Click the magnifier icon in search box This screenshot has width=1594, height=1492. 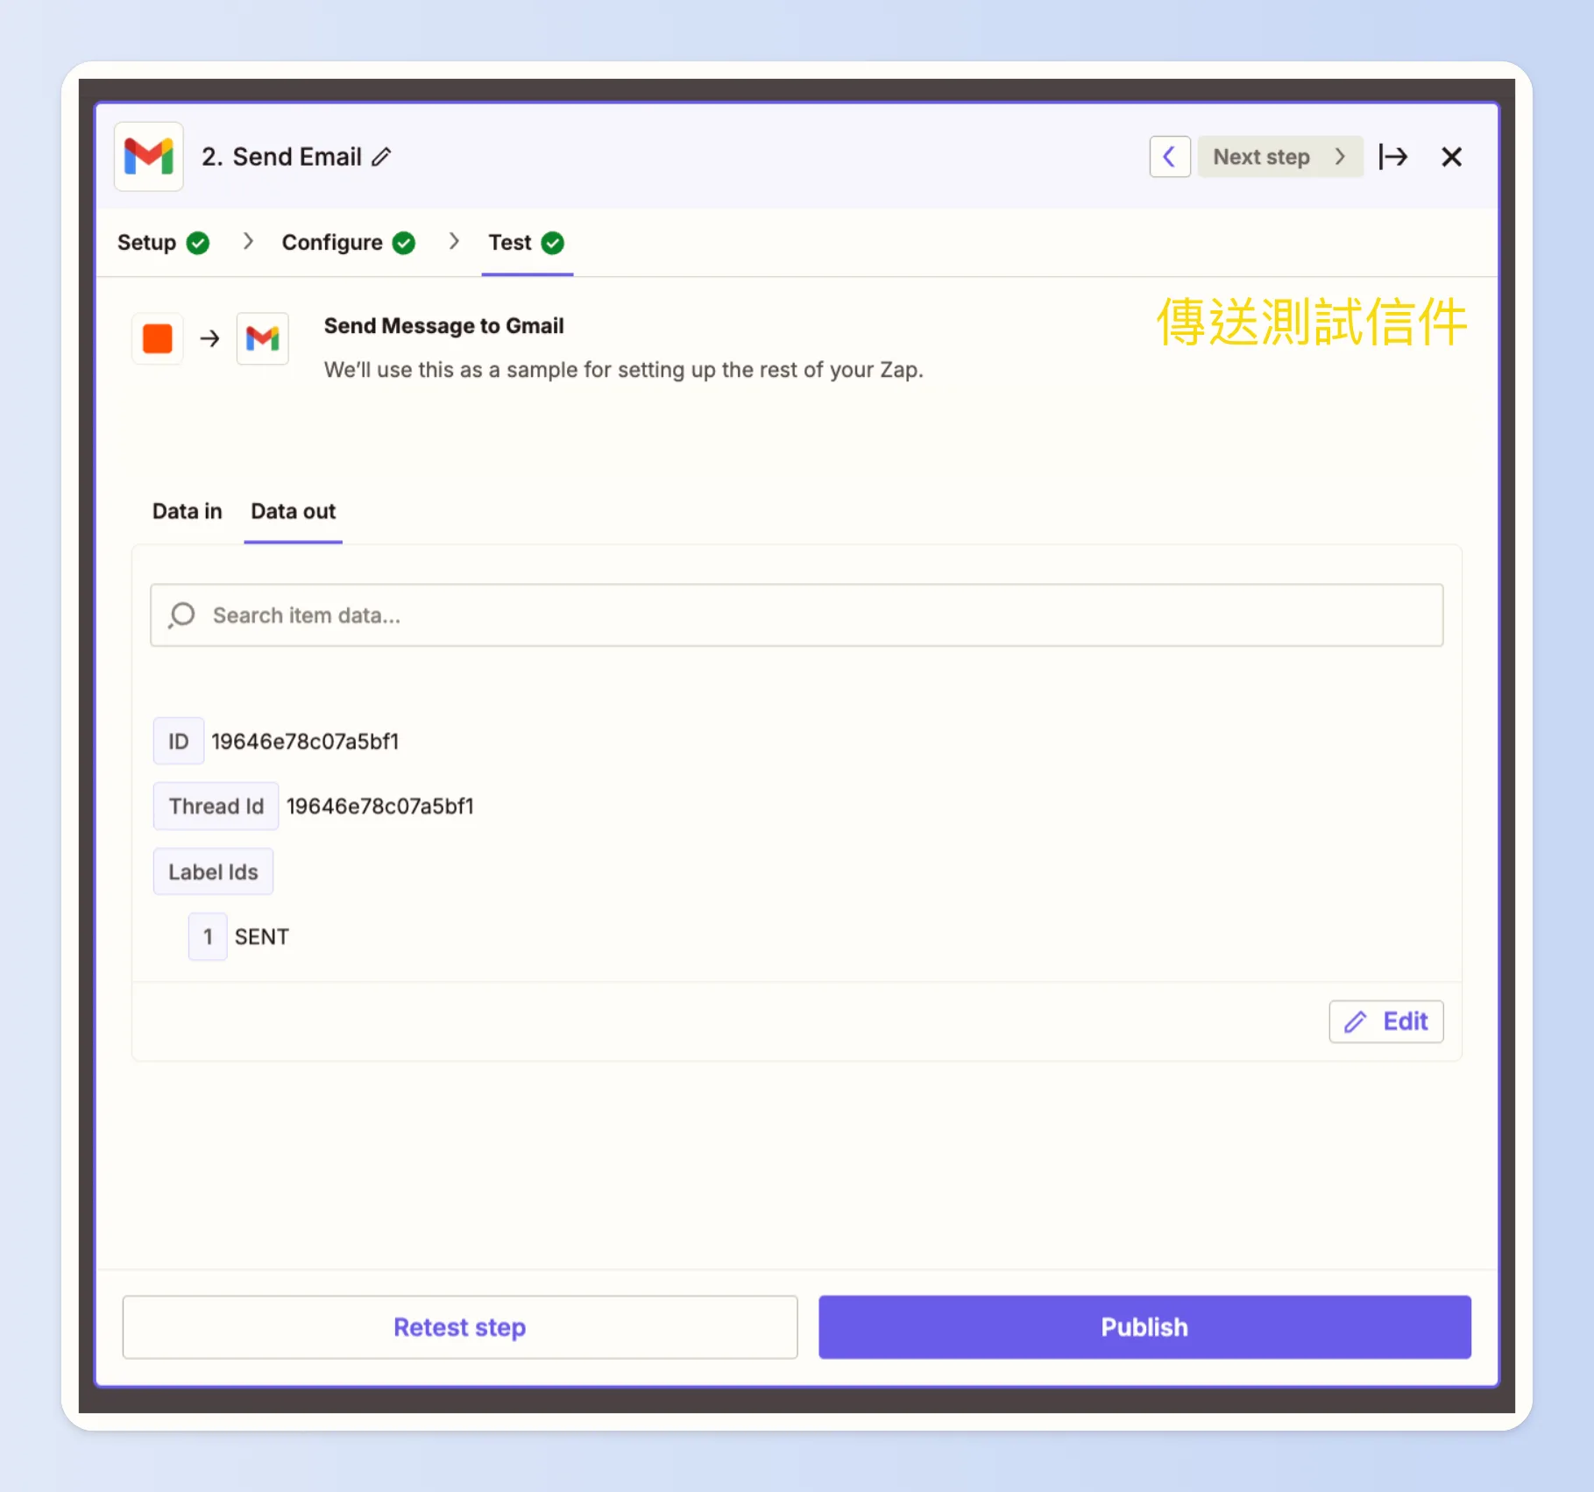[181, 615]
